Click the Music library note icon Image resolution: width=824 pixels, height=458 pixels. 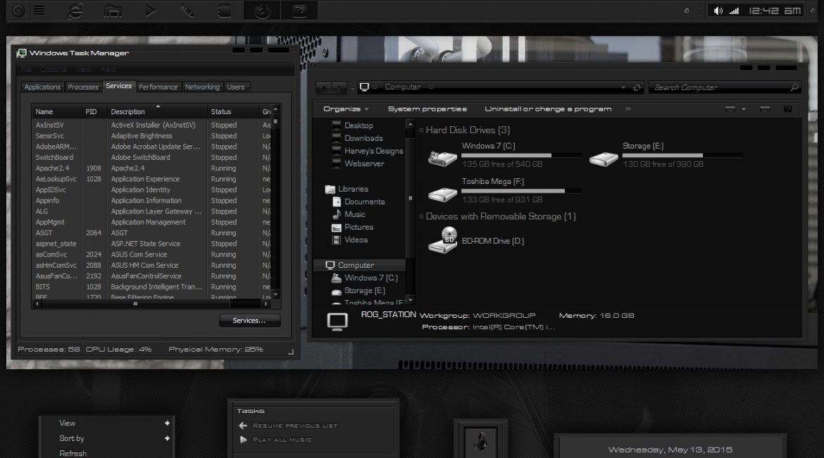(337, 214)
